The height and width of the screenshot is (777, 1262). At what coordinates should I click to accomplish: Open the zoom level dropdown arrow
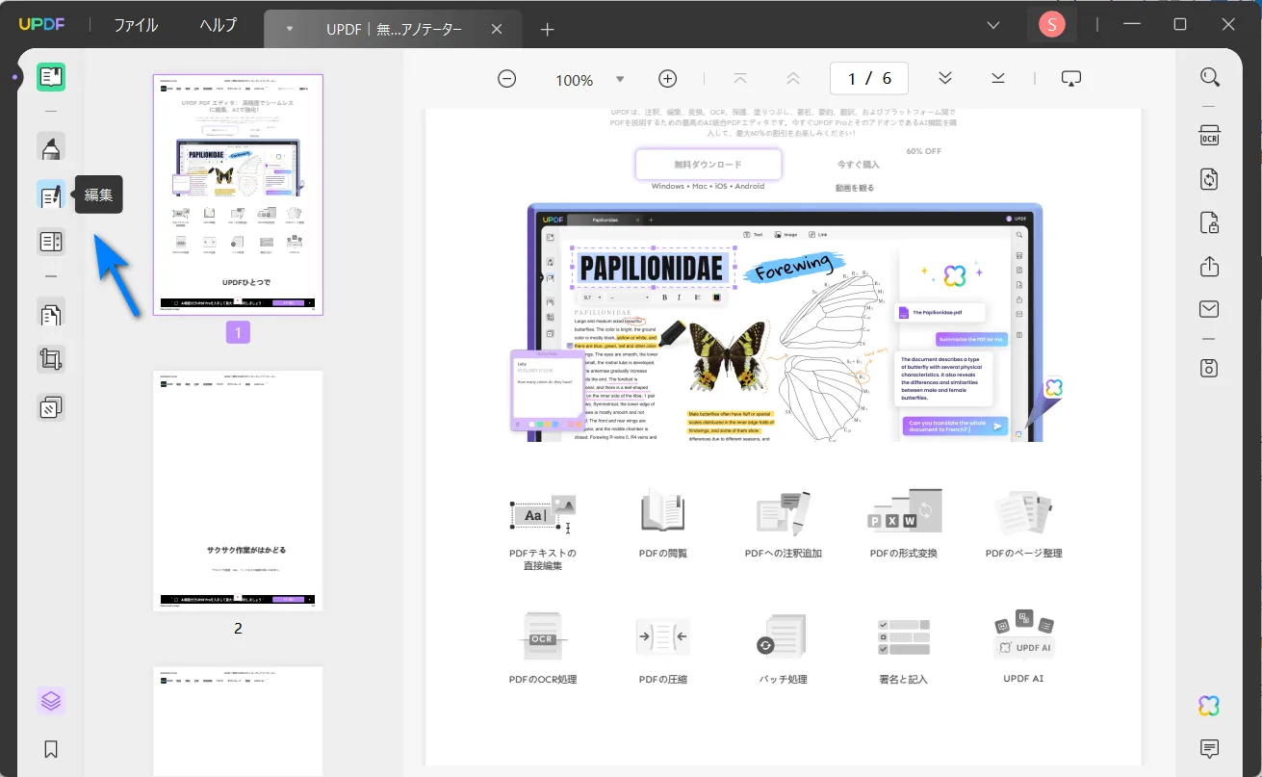tap(620, 79)
